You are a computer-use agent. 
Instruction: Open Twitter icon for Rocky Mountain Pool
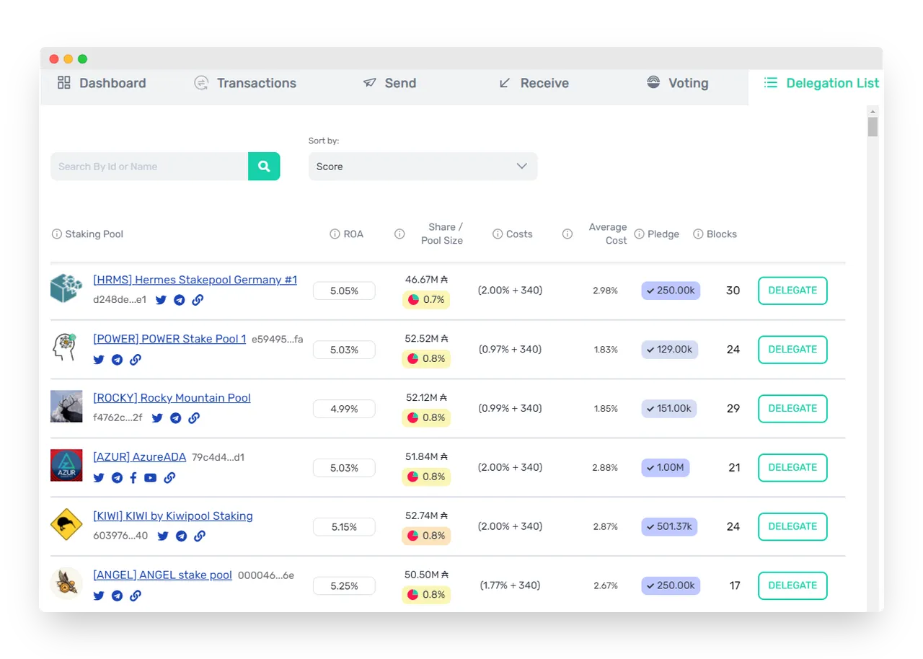[157, 418]
